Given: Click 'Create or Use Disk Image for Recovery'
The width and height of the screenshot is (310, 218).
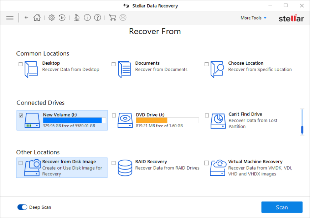Looking at the screenshot, I should click(72, 171).
